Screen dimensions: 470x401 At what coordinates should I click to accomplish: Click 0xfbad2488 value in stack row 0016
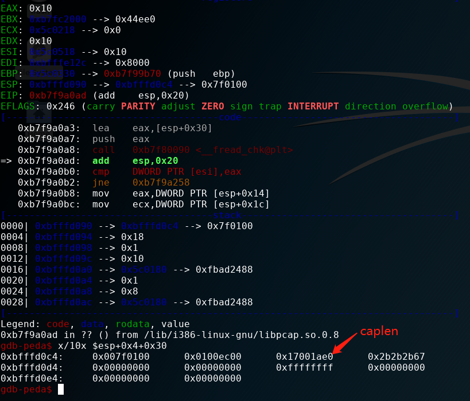pos(224,270)
